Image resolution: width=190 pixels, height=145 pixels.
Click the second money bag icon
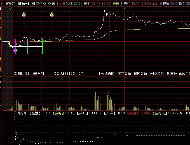52,14
